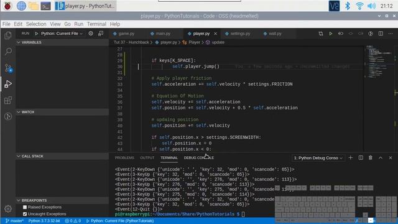The image size is (398, 224).
Task: Collapse the CALL STACK section
Action: point(62,156)
